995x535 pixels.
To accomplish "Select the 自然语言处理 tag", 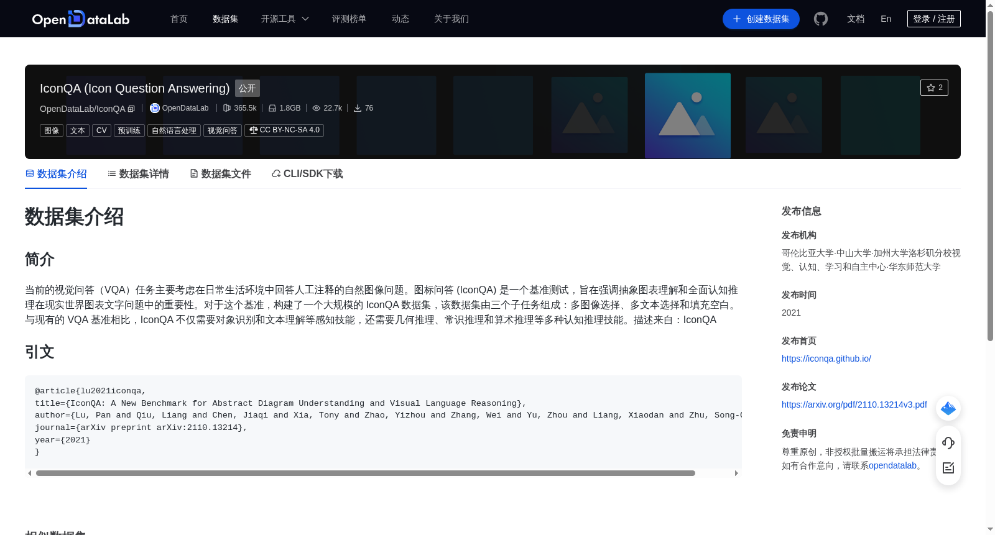I will (x=174, y=130).
